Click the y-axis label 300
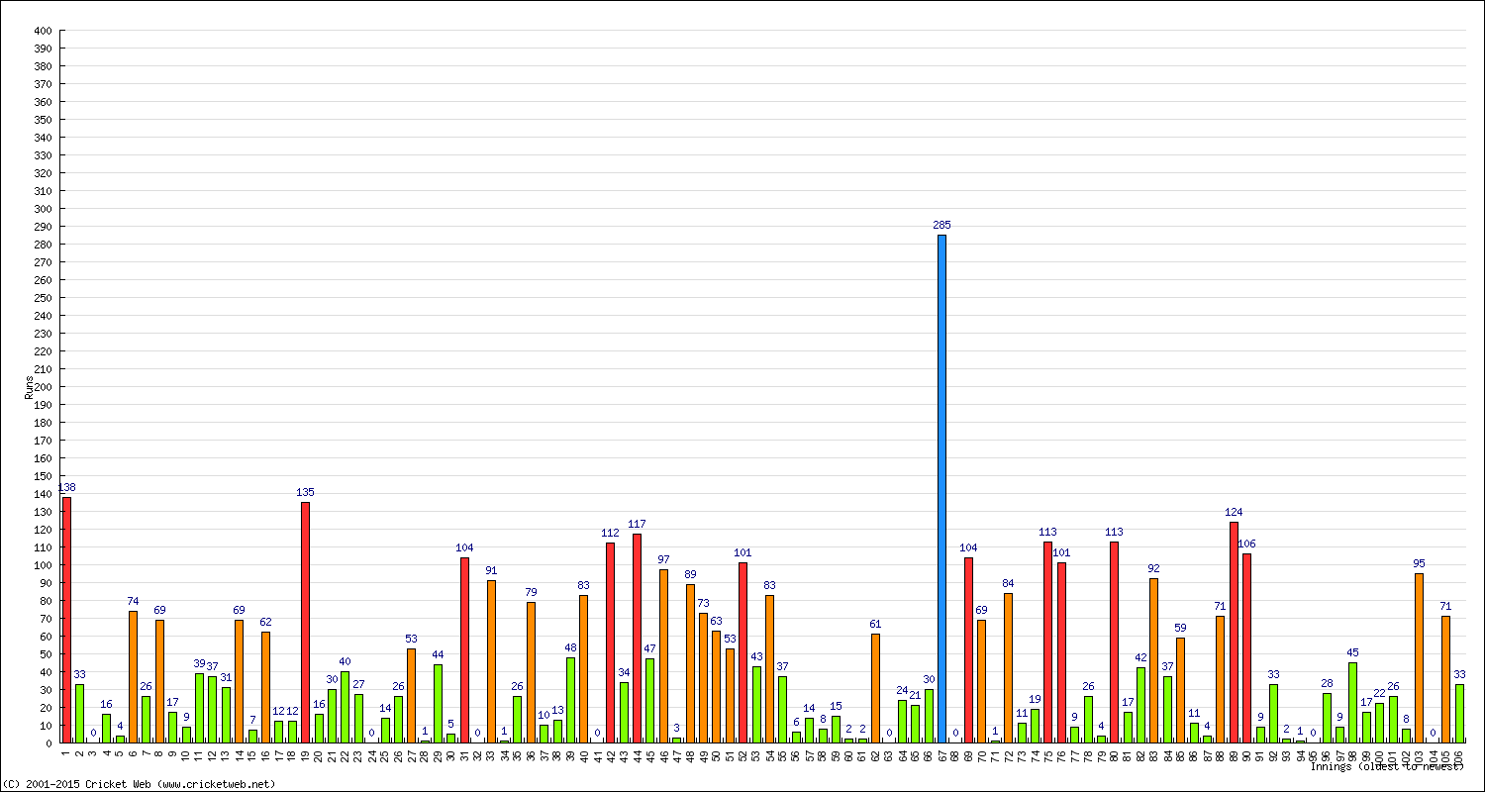The image size is (1485, 792). coord(42,209)
